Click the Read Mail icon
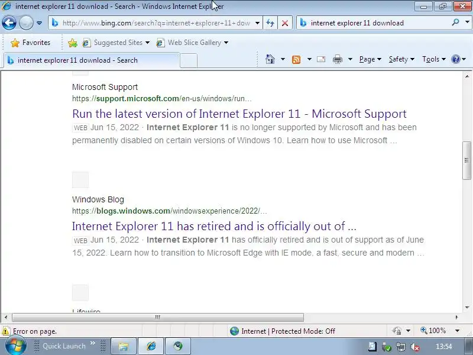This screenshot has width=473, height=355. tap(321, 59)
